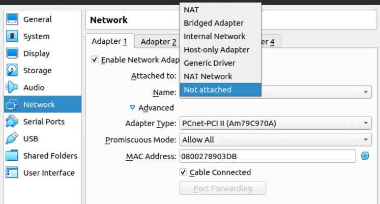This screenshot has height=204, width=380.
Task: Open Display settings monitor icon
Action: 12,53
